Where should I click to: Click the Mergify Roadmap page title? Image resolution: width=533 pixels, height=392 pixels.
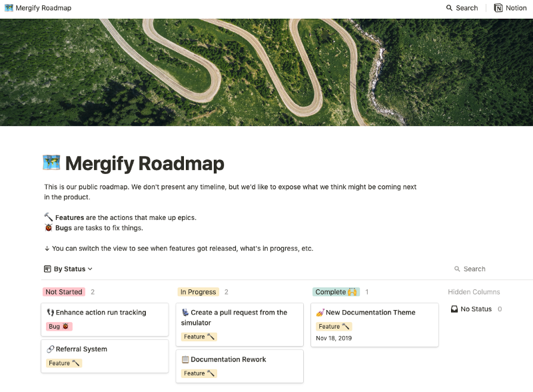145,163
